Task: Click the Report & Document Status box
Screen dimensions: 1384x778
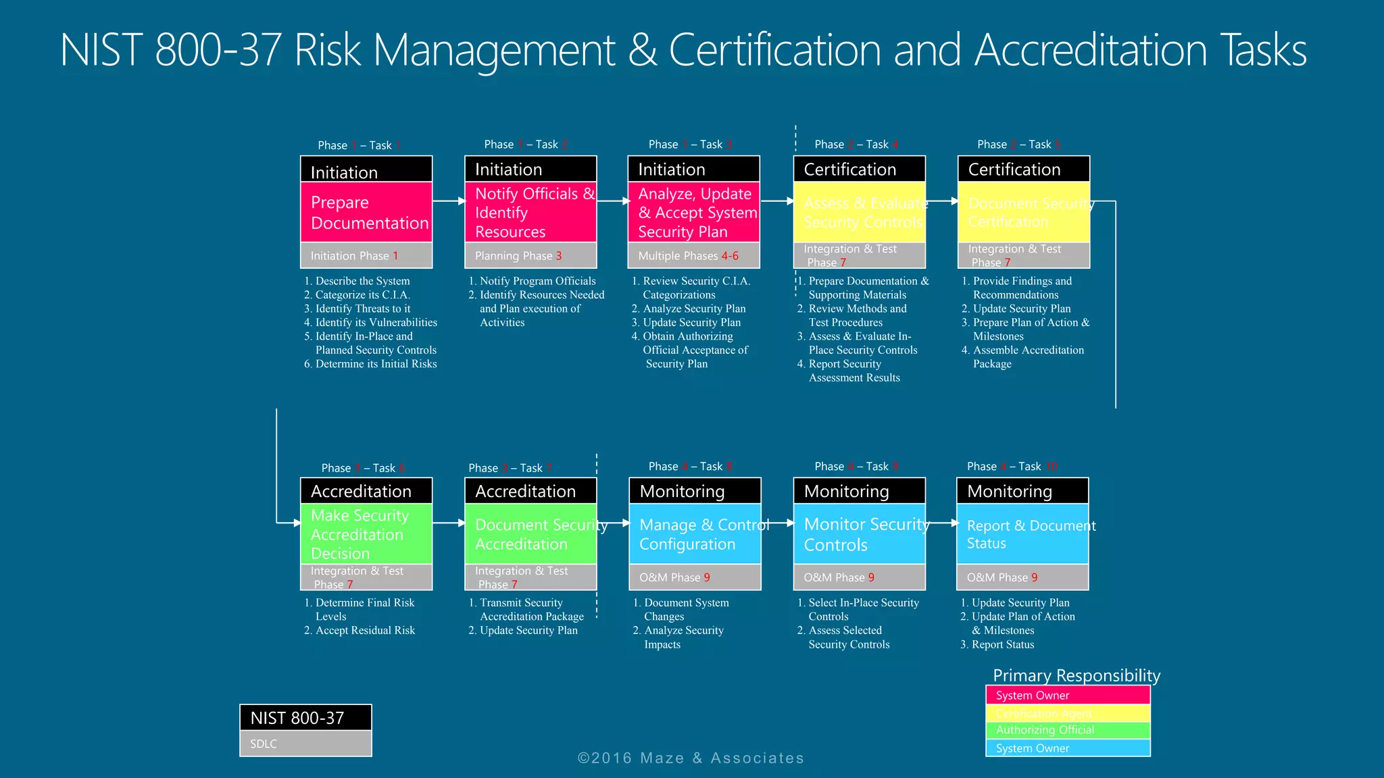Action: click(x=1022, y=534)
